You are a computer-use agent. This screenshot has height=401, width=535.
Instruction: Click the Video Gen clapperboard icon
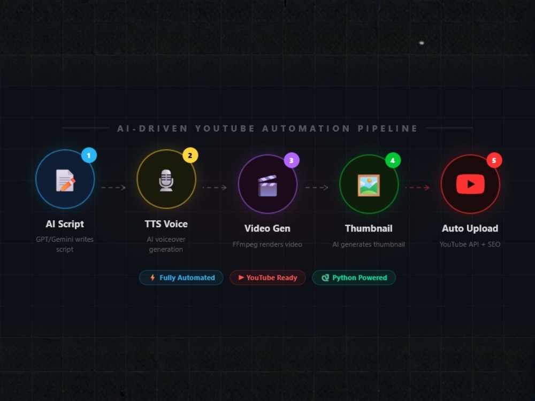point(267,186)
